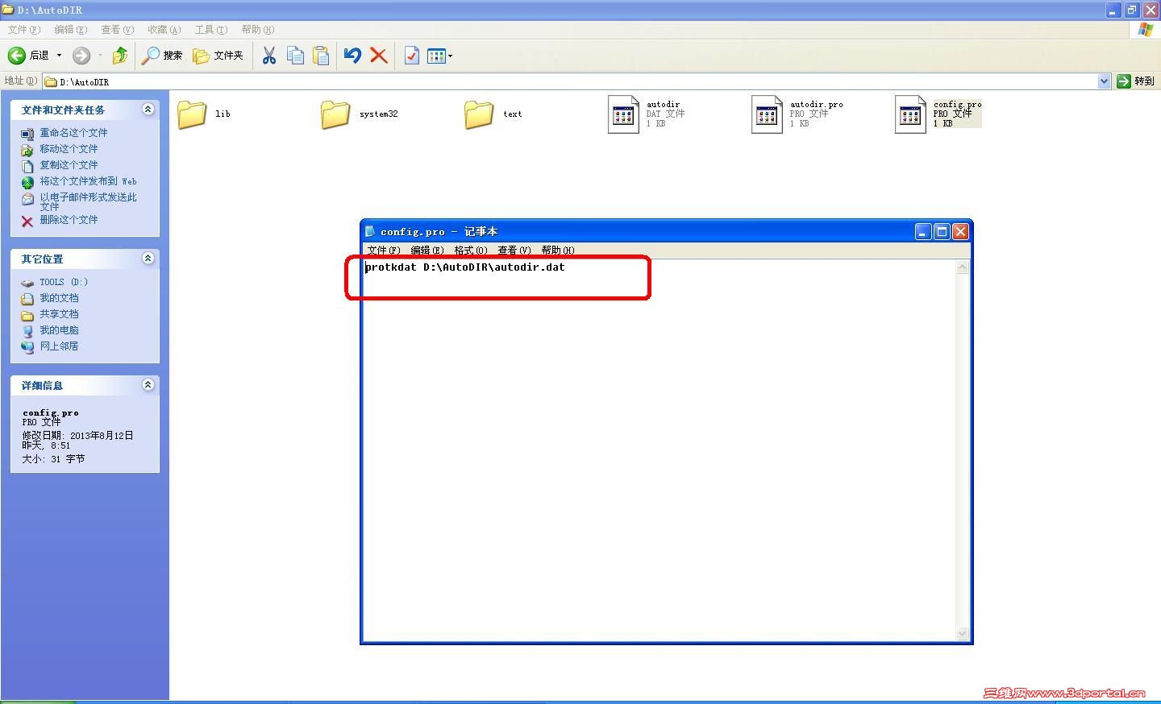Collapse the File and Folder Tasks panel

(x=148, y=110)
